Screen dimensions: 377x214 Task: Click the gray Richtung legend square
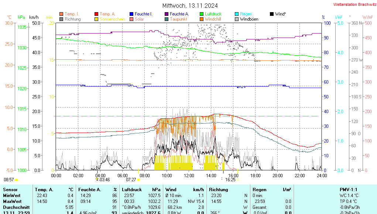[x=61, y=19]
